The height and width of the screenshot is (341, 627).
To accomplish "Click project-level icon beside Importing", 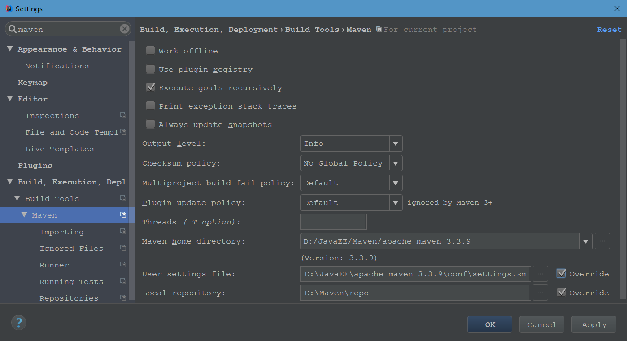I will (123, 232).
